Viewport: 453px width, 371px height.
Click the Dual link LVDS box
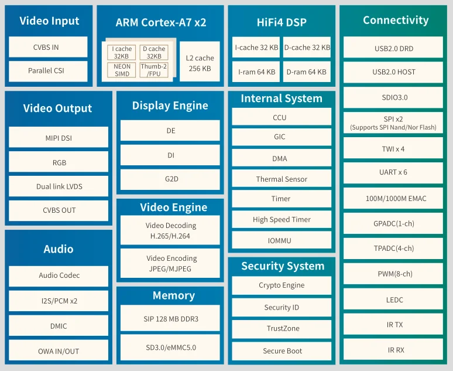coord(59,186)
